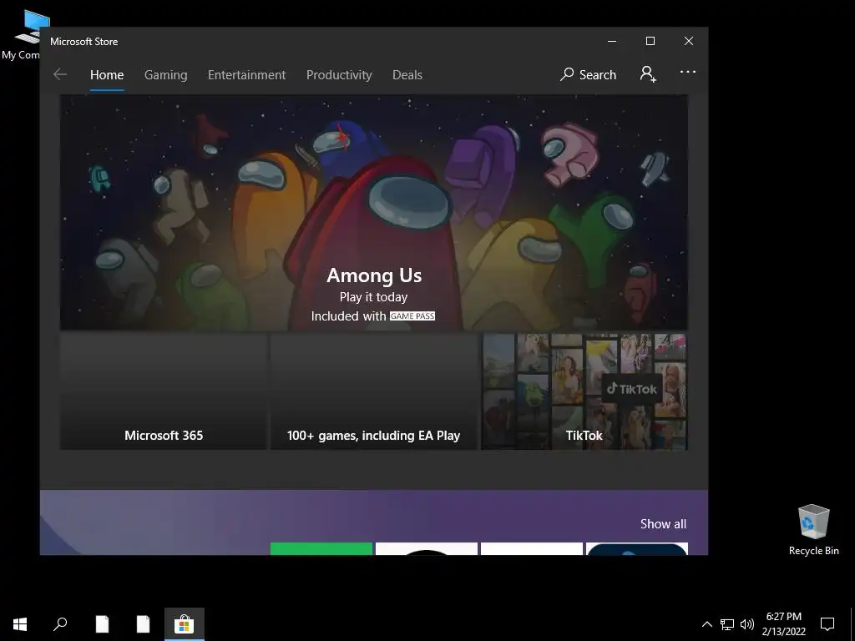Open the See more ellipsis menu
Image resolution: width=855 pixels, height=641 pixels.
pos(688,72)
